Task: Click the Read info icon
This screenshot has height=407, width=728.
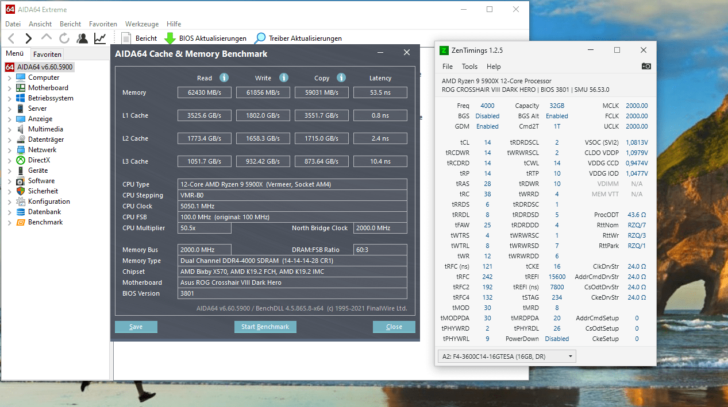Action: [x=224, y=77]
